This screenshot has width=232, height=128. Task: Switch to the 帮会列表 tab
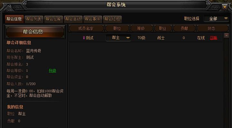(34, 19)
